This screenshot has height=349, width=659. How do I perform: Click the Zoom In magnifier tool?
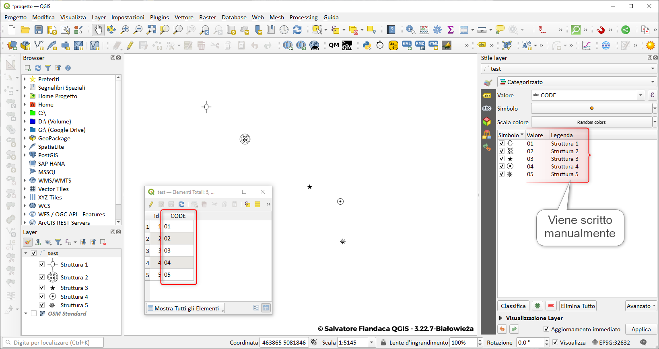point(125,30)
